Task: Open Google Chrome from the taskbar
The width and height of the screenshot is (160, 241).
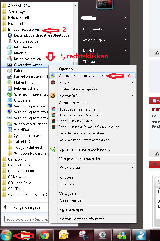Action: (45, 235)
